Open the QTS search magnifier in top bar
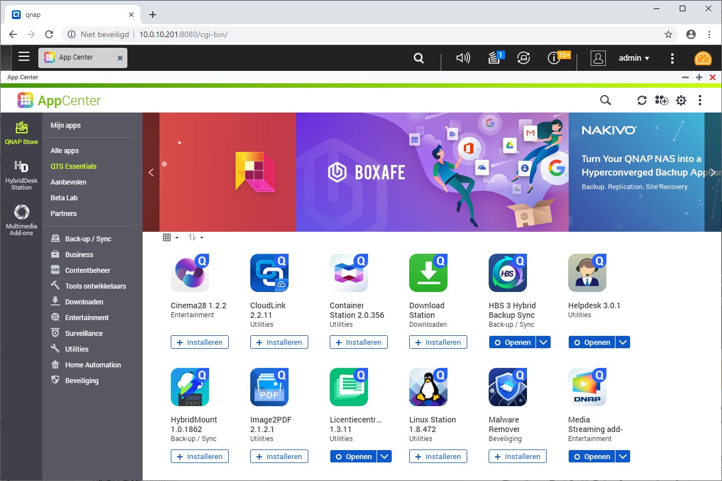The height and width of the screenshot is (481, 722). tap(418, 58)
